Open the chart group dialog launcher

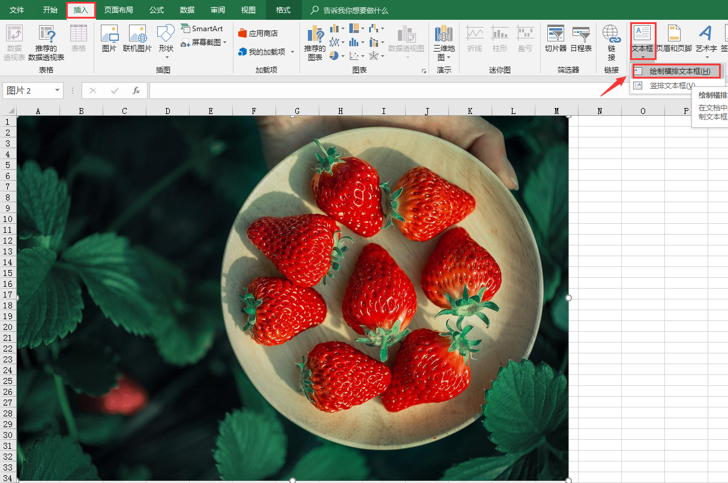[424, 71]
